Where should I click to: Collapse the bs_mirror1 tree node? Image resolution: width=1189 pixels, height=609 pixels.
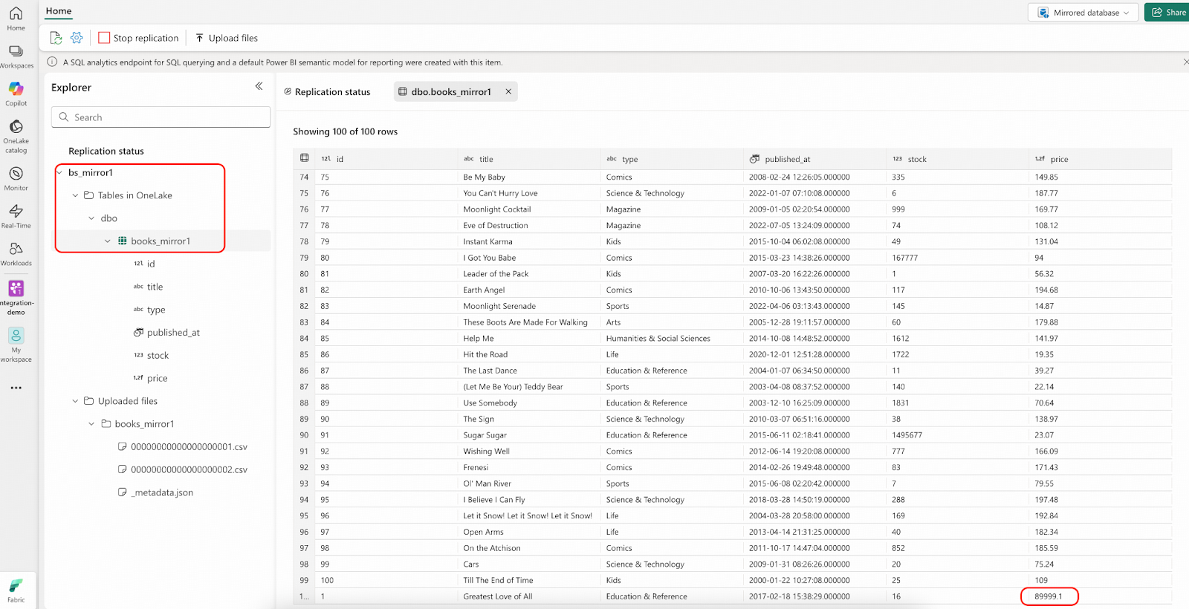point(59,173)
